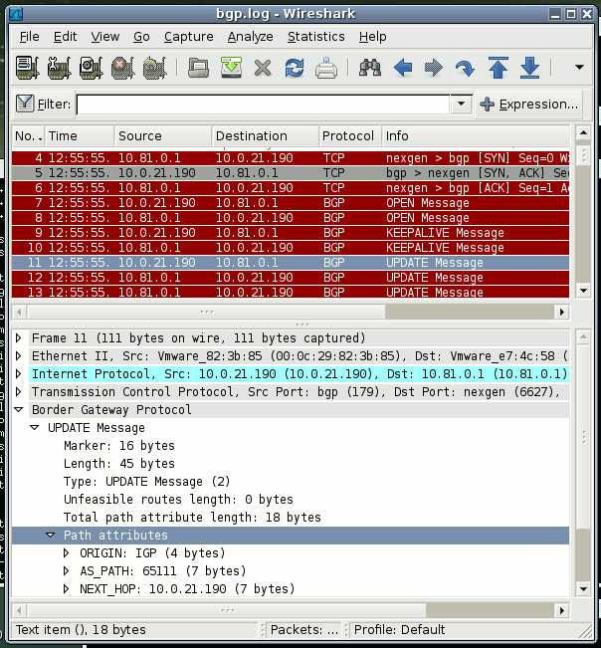Expand the Ethernet II tree node

18,355
